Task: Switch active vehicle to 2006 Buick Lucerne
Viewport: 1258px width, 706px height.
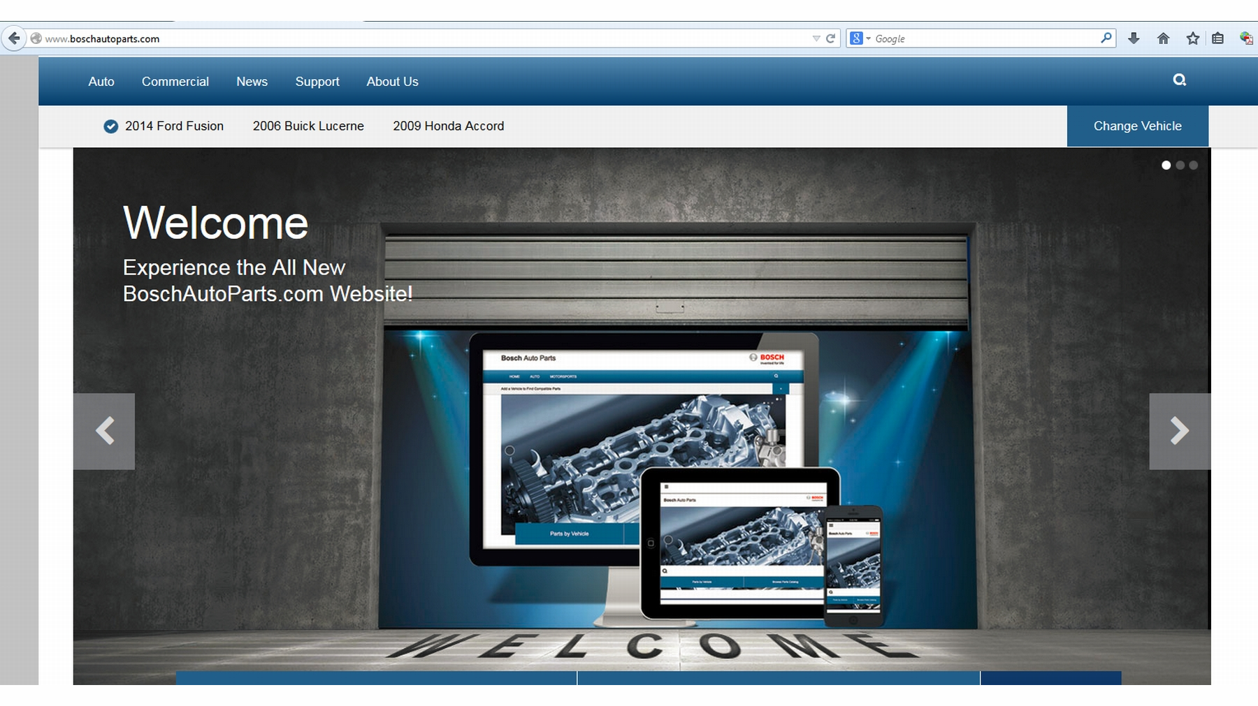Action: pyautogui.click(x=308, y=126)
